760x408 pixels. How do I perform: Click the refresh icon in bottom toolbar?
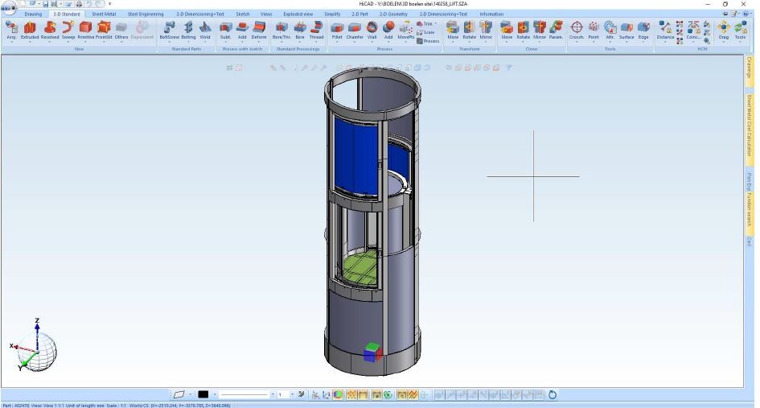click(553, 394)
